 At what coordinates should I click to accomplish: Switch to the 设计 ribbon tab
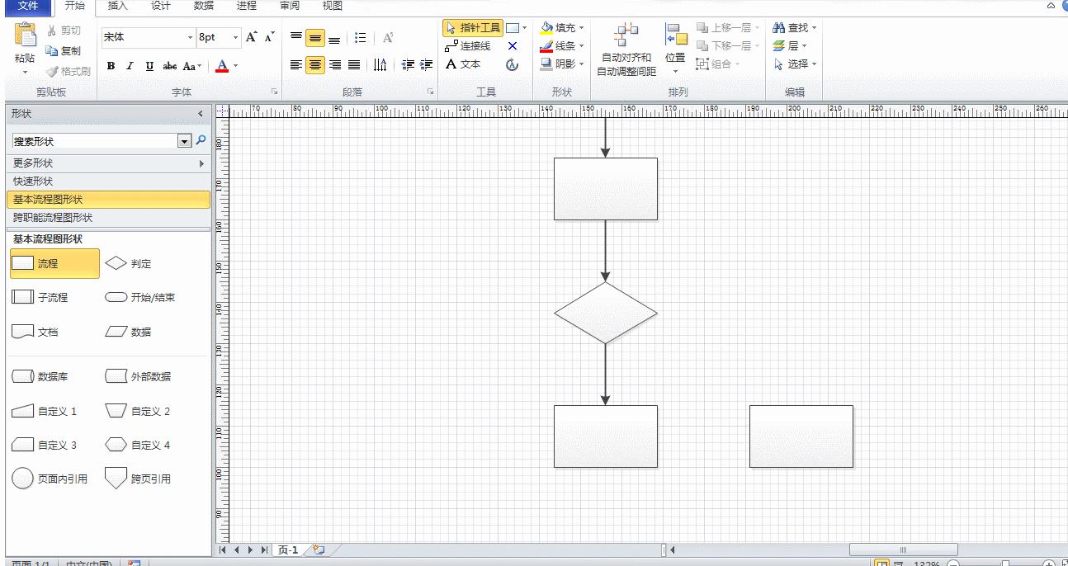click(161, 6)
